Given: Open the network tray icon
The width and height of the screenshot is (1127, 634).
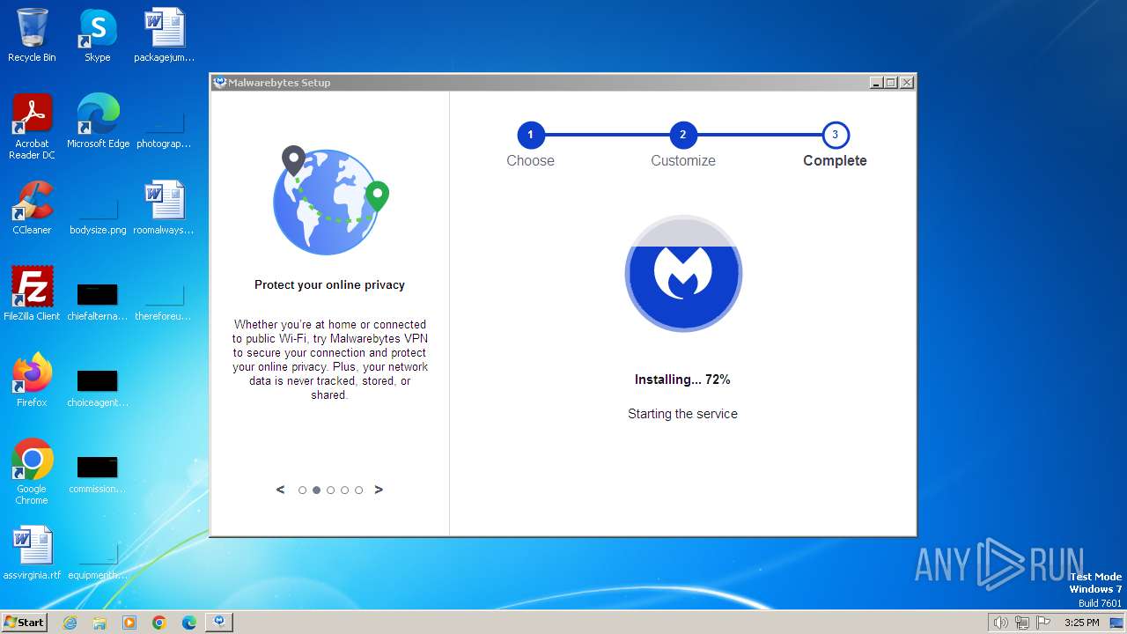Looking at the screenshot, I should point(1022,623).
